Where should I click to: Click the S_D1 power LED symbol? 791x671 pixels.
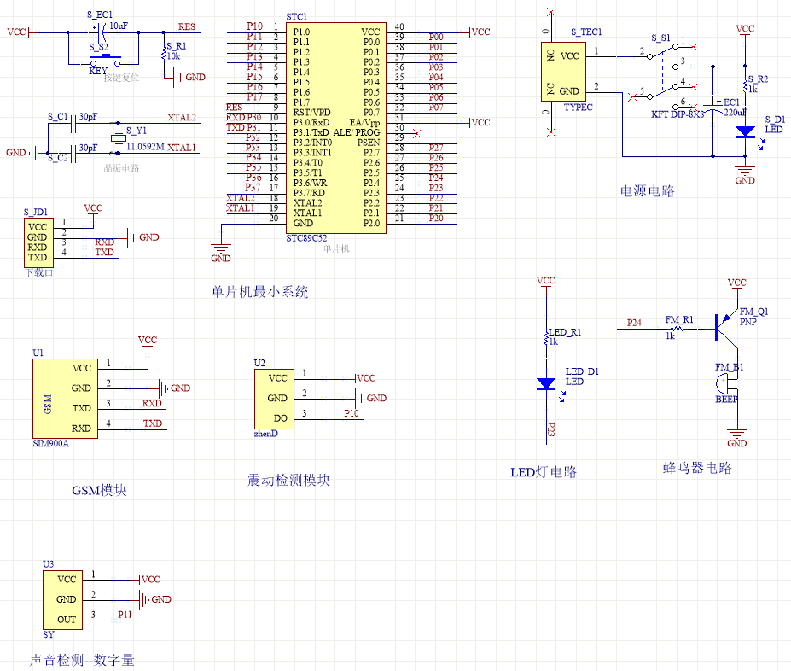745,132
